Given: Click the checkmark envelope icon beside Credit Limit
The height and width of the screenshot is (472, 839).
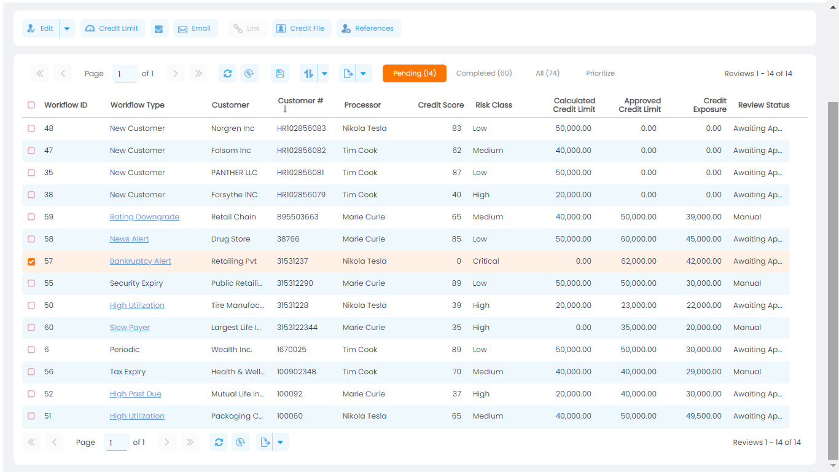Looking at the screenshot, I should 159,29.
